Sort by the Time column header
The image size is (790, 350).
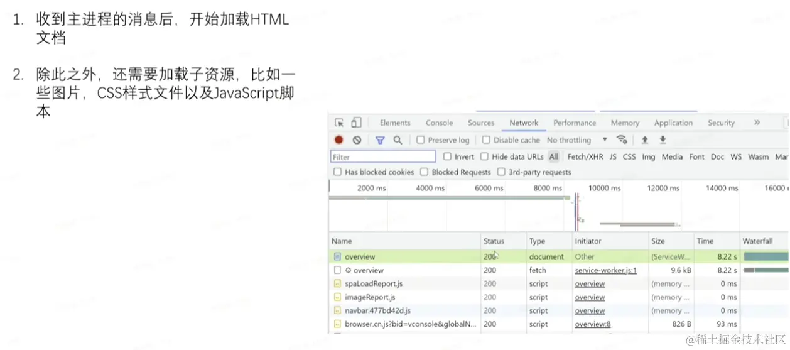(717, 241)
